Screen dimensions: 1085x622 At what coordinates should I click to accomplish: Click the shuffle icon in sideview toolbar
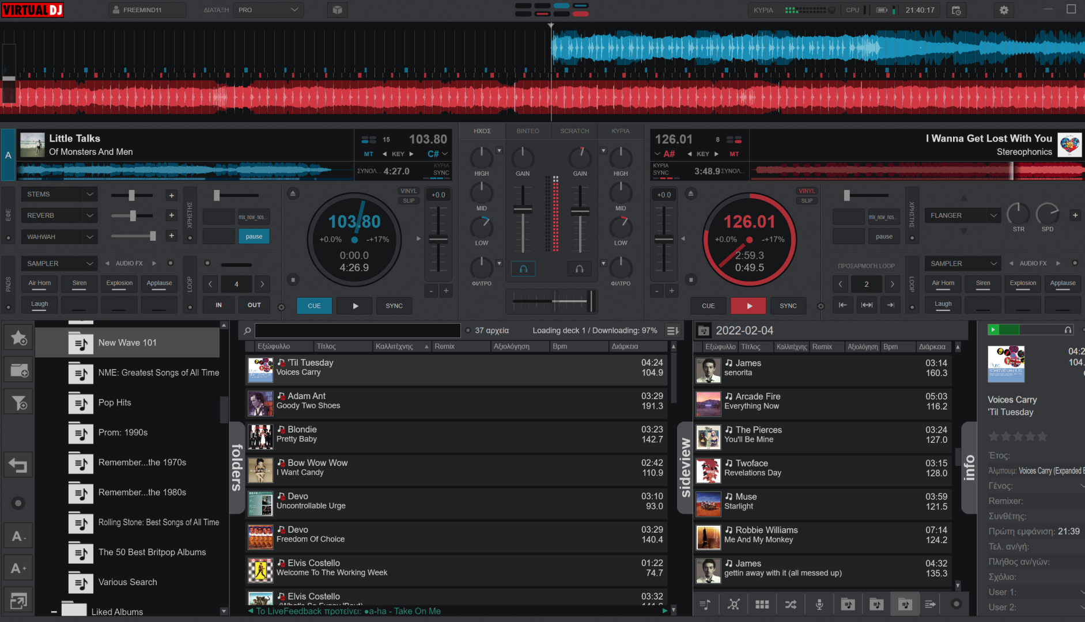(x=791, y=604)
